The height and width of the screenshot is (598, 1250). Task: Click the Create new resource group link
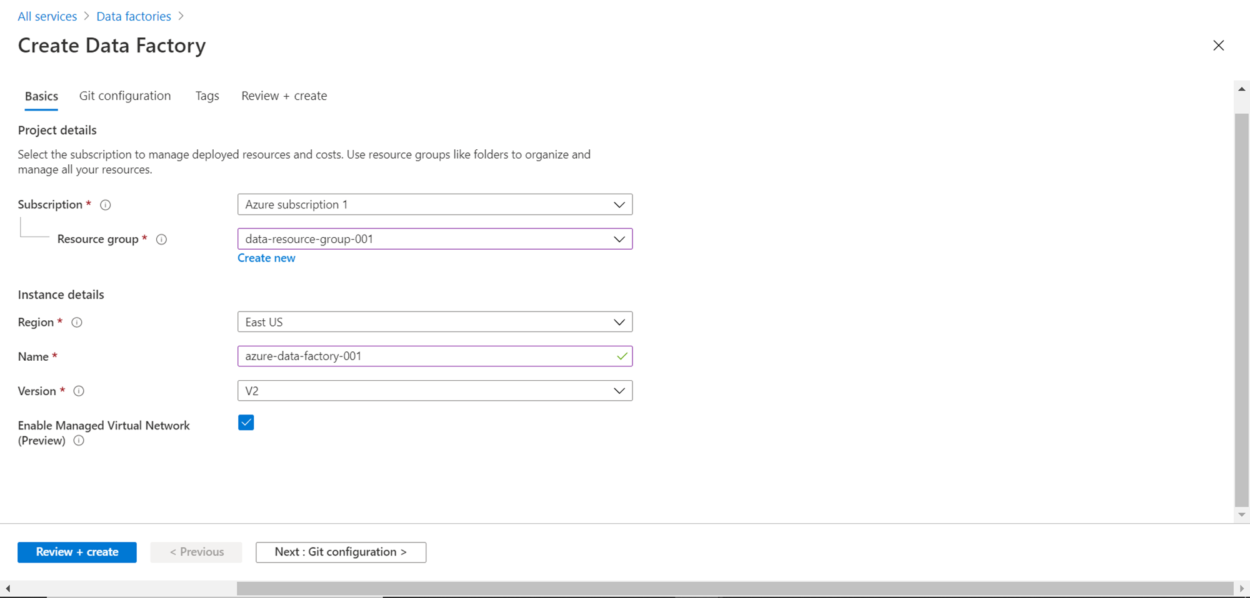pos(266,258)
